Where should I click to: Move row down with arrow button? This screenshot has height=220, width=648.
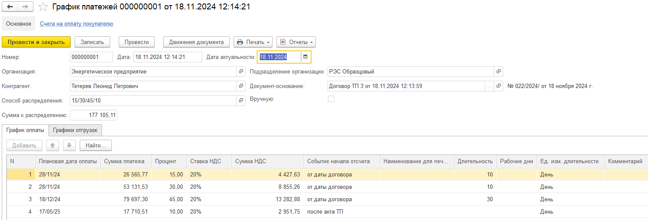point(69,145)
